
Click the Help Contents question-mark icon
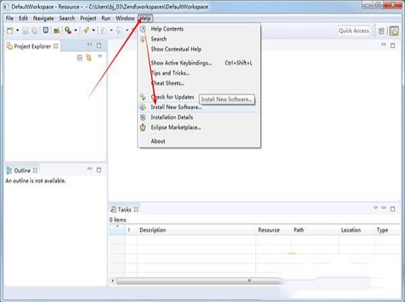point(143,29)
